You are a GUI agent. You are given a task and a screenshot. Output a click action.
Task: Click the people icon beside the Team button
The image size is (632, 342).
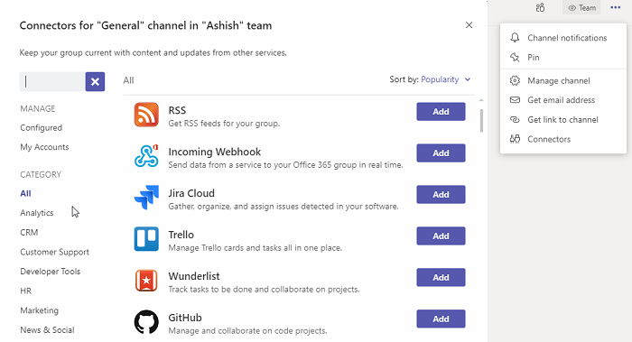click(540, 7)
